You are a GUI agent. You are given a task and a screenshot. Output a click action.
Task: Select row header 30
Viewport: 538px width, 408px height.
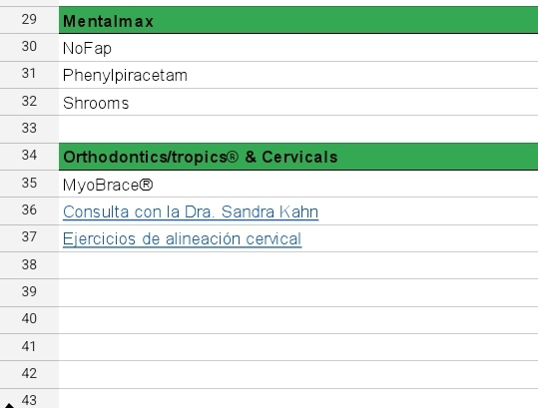pyautogui.click(x=29, y=47)
